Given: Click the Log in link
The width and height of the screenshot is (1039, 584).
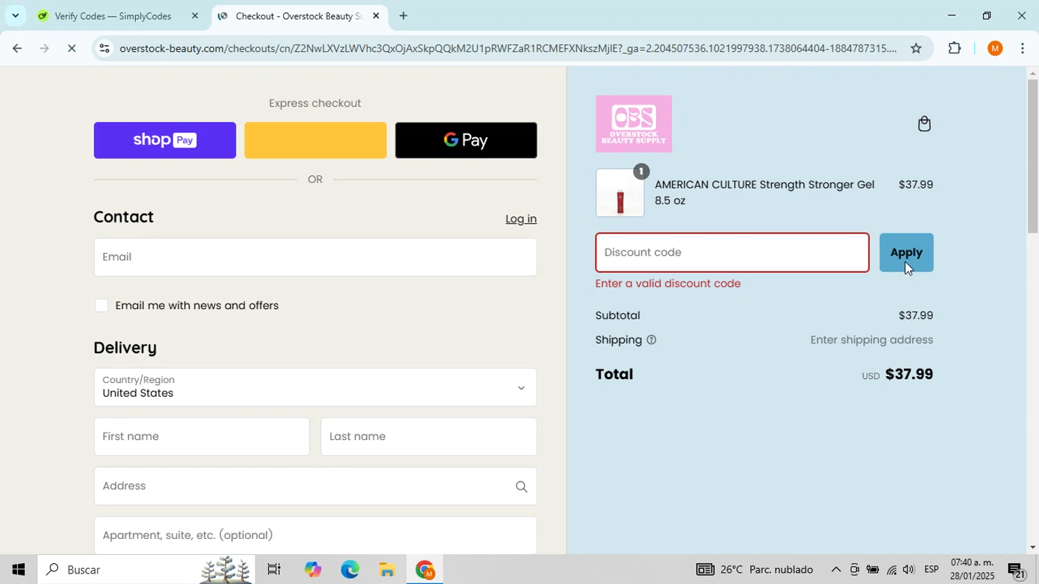Looking at the screenshot, I should click(x=521, y=219).
